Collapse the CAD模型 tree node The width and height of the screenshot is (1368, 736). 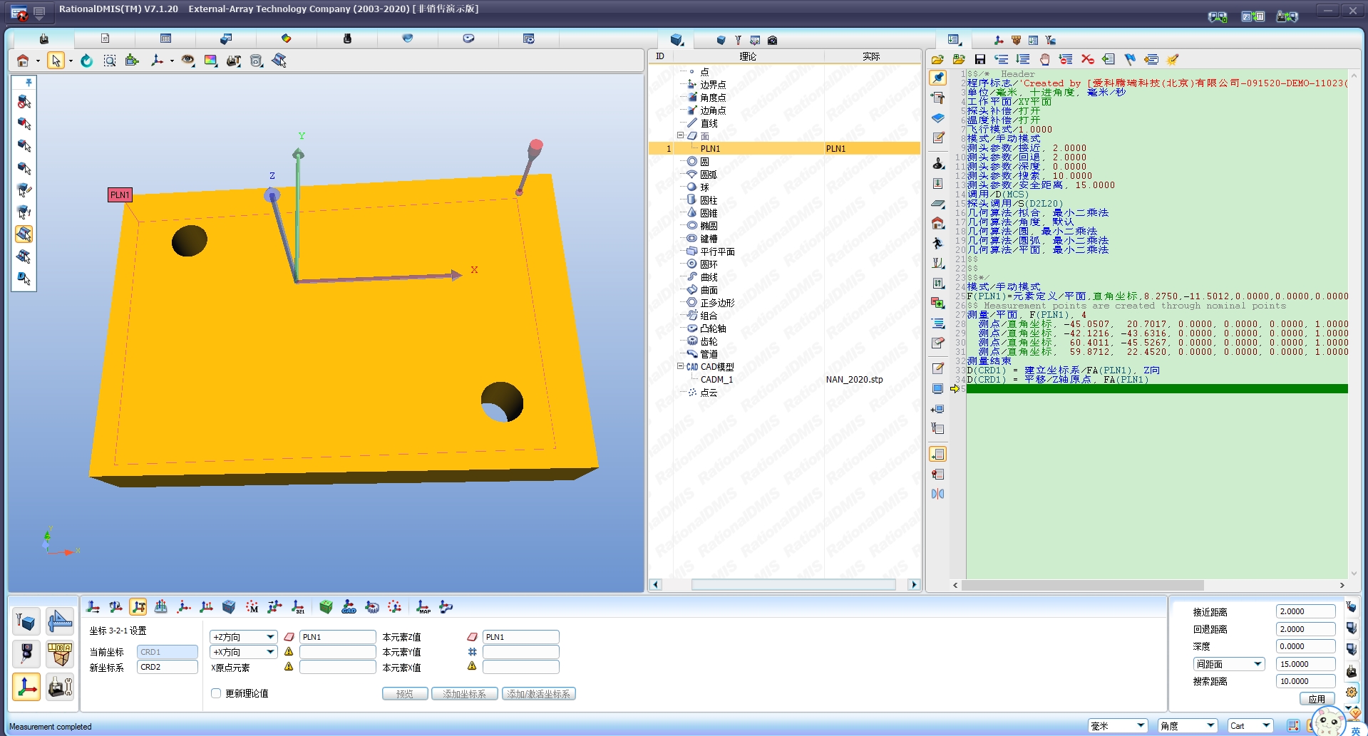tap(680, 366)
